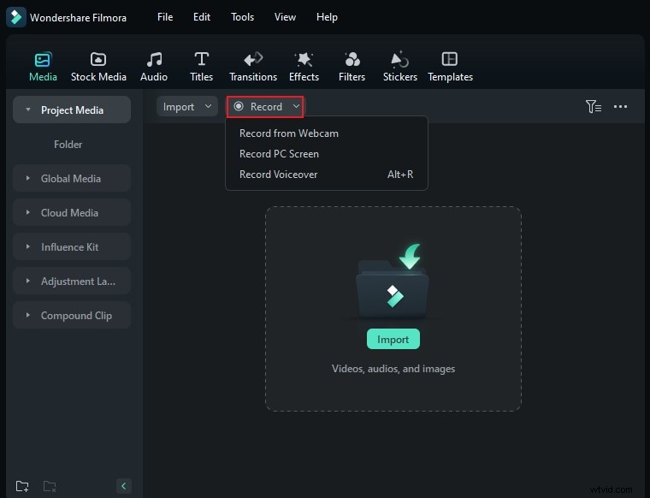Expand the Cloud Media section
The image size is (650, 498).
coord(72,213)
